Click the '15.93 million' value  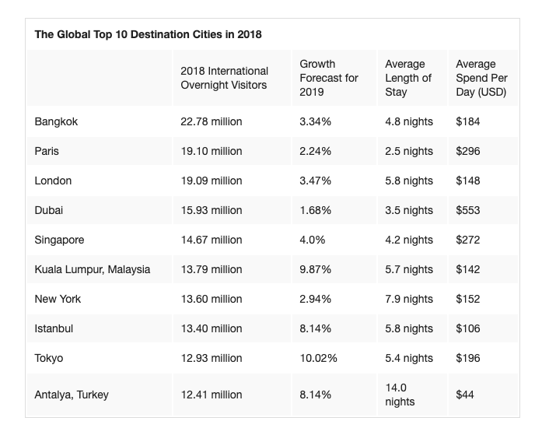point(212,210)
